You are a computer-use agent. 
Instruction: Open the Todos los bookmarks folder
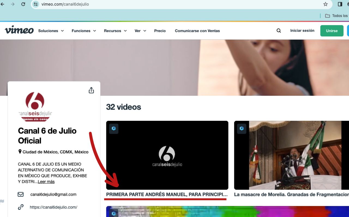tap(337, 16)
